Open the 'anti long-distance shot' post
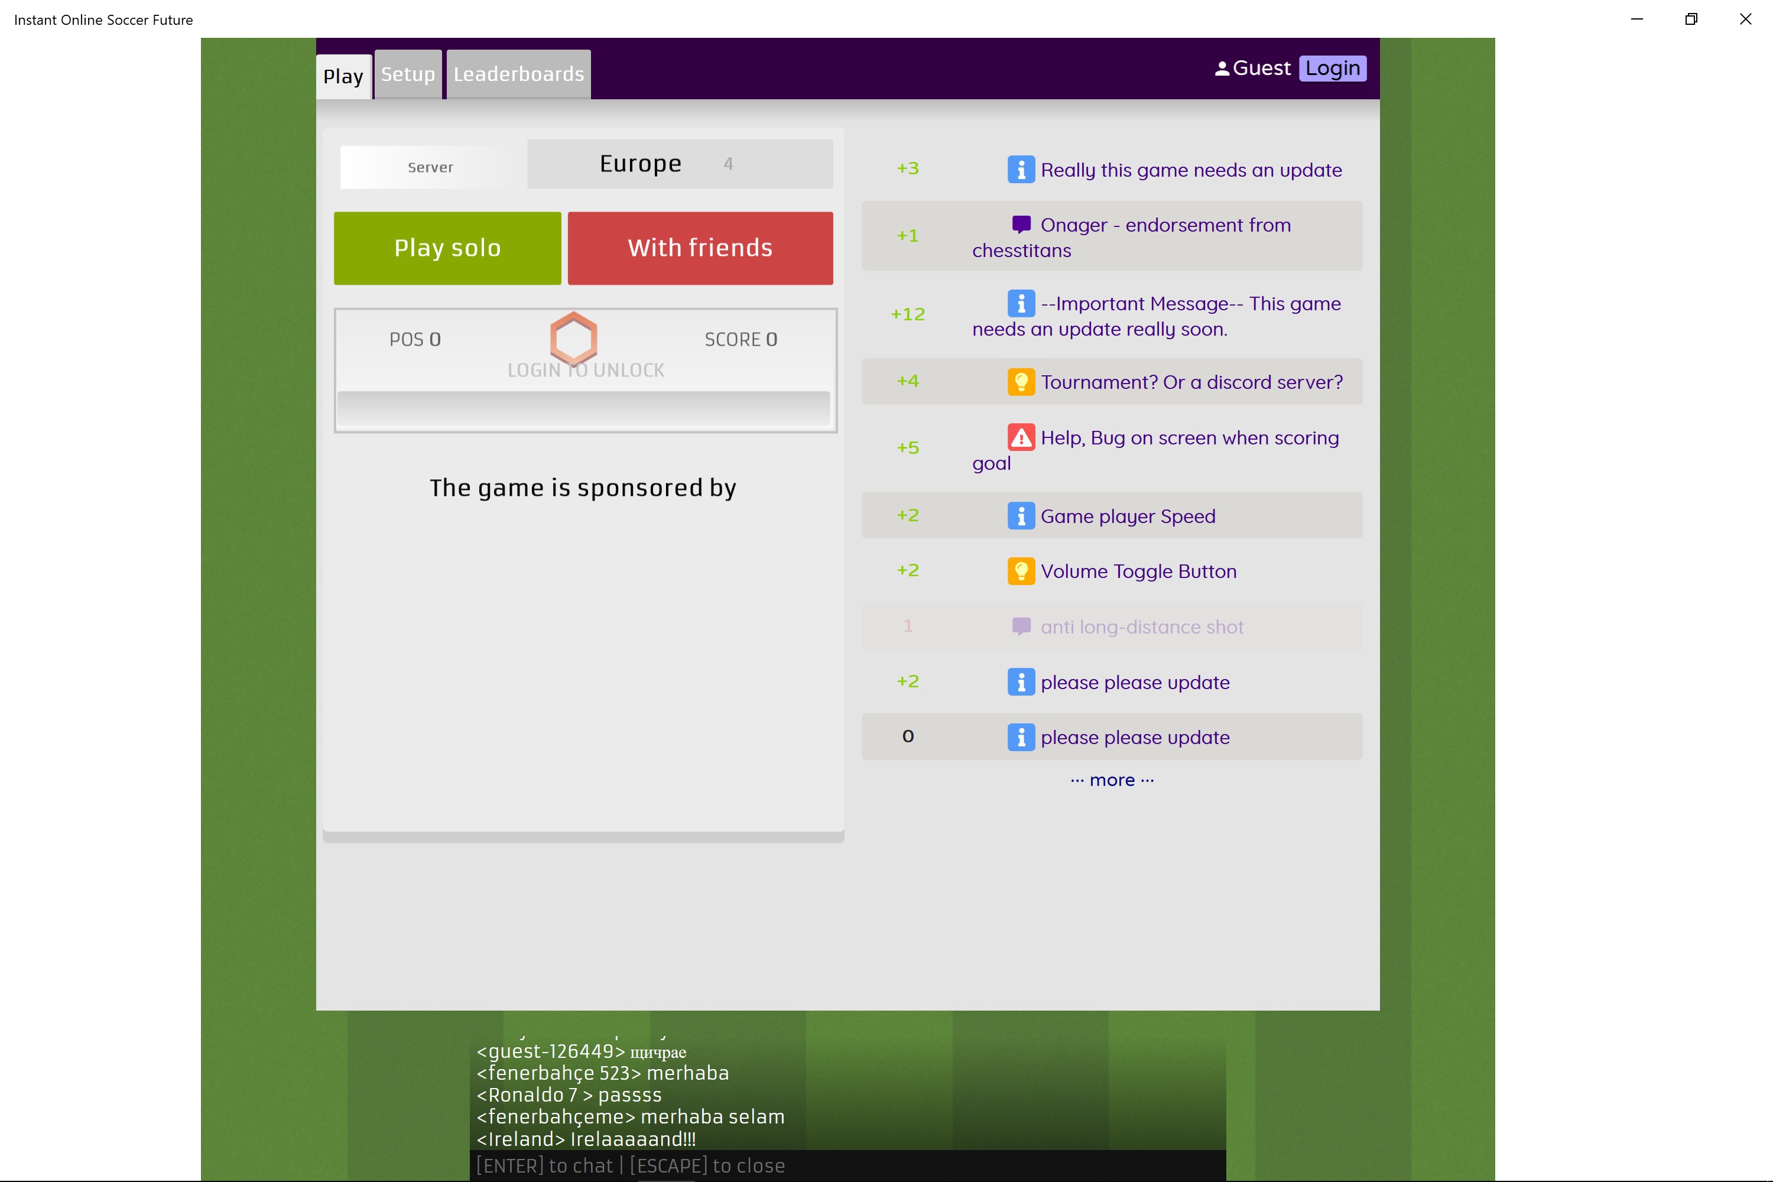1773x1182 pixels. [x=1141, y=626]
